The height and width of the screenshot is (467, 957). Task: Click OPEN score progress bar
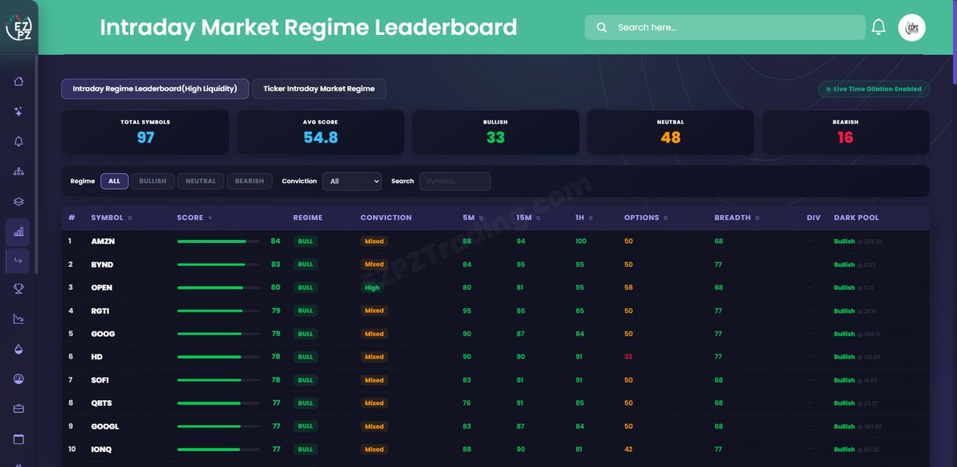point(218,288)
